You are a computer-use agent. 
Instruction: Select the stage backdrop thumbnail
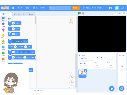121,61
